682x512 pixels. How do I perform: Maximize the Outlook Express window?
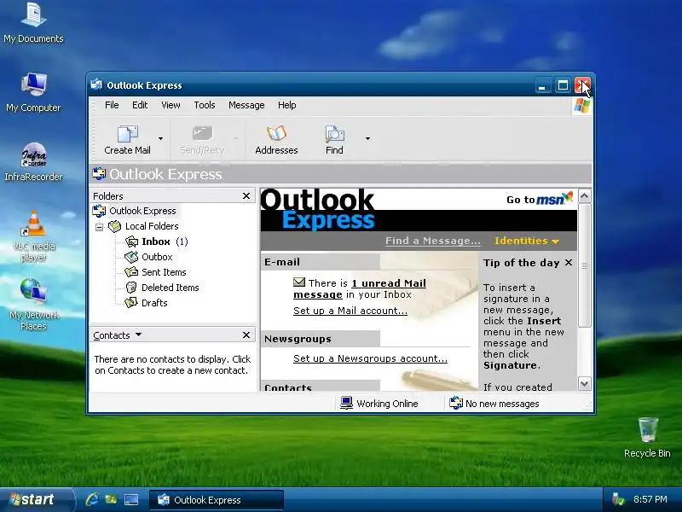pos(563,85)
